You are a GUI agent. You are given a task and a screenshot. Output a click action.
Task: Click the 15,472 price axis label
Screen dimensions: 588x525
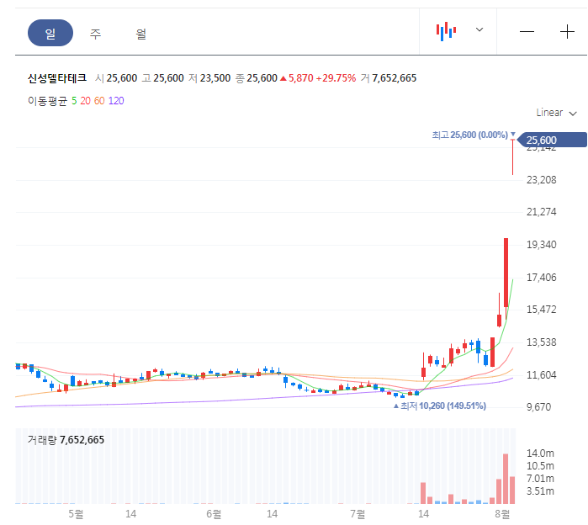coord(541,310)
